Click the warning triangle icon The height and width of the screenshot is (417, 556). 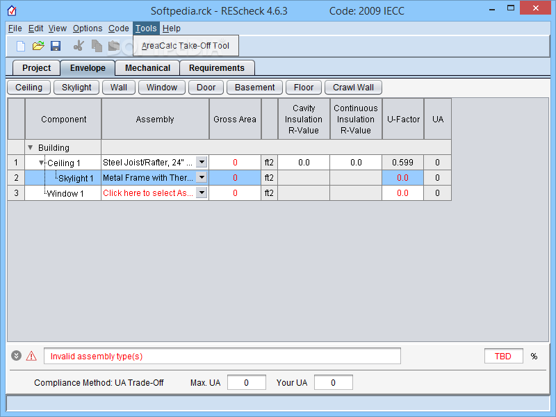pos(31,356)
